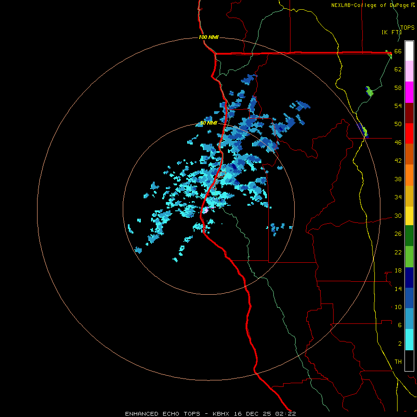Click the 16 DEC 25 date text
Viewport: 417px width, 417px height.
[253, 414]
